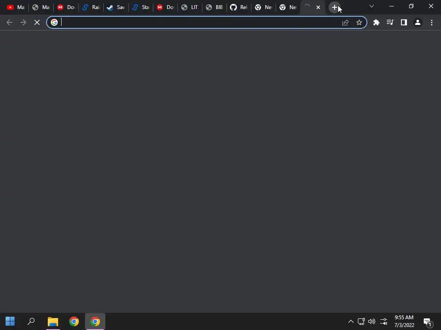Restore down the Chrome window
This screenshot has width=441, height=330.
pyautogui.click(x=411, y=6)
